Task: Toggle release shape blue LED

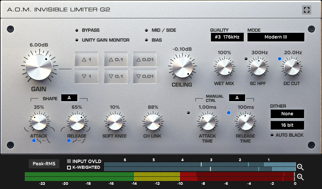Action: coord(69,141)
